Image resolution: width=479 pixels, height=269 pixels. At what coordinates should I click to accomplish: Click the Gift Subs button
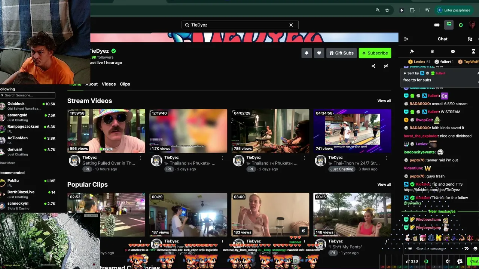(x=341, y=53)
